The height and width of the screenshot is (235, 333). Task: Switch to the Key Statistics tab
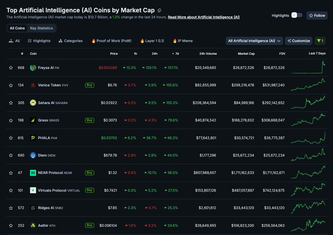tap(42, 28)
